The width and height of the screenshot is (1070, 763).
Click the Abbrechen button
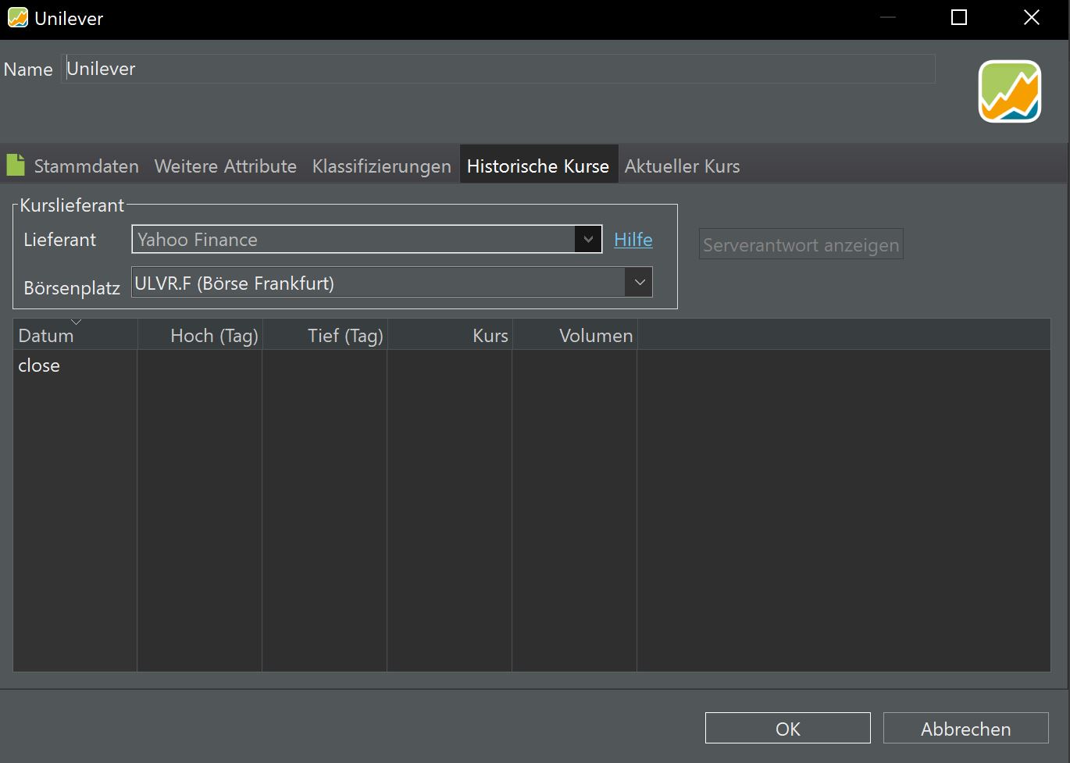pos(965,729)
